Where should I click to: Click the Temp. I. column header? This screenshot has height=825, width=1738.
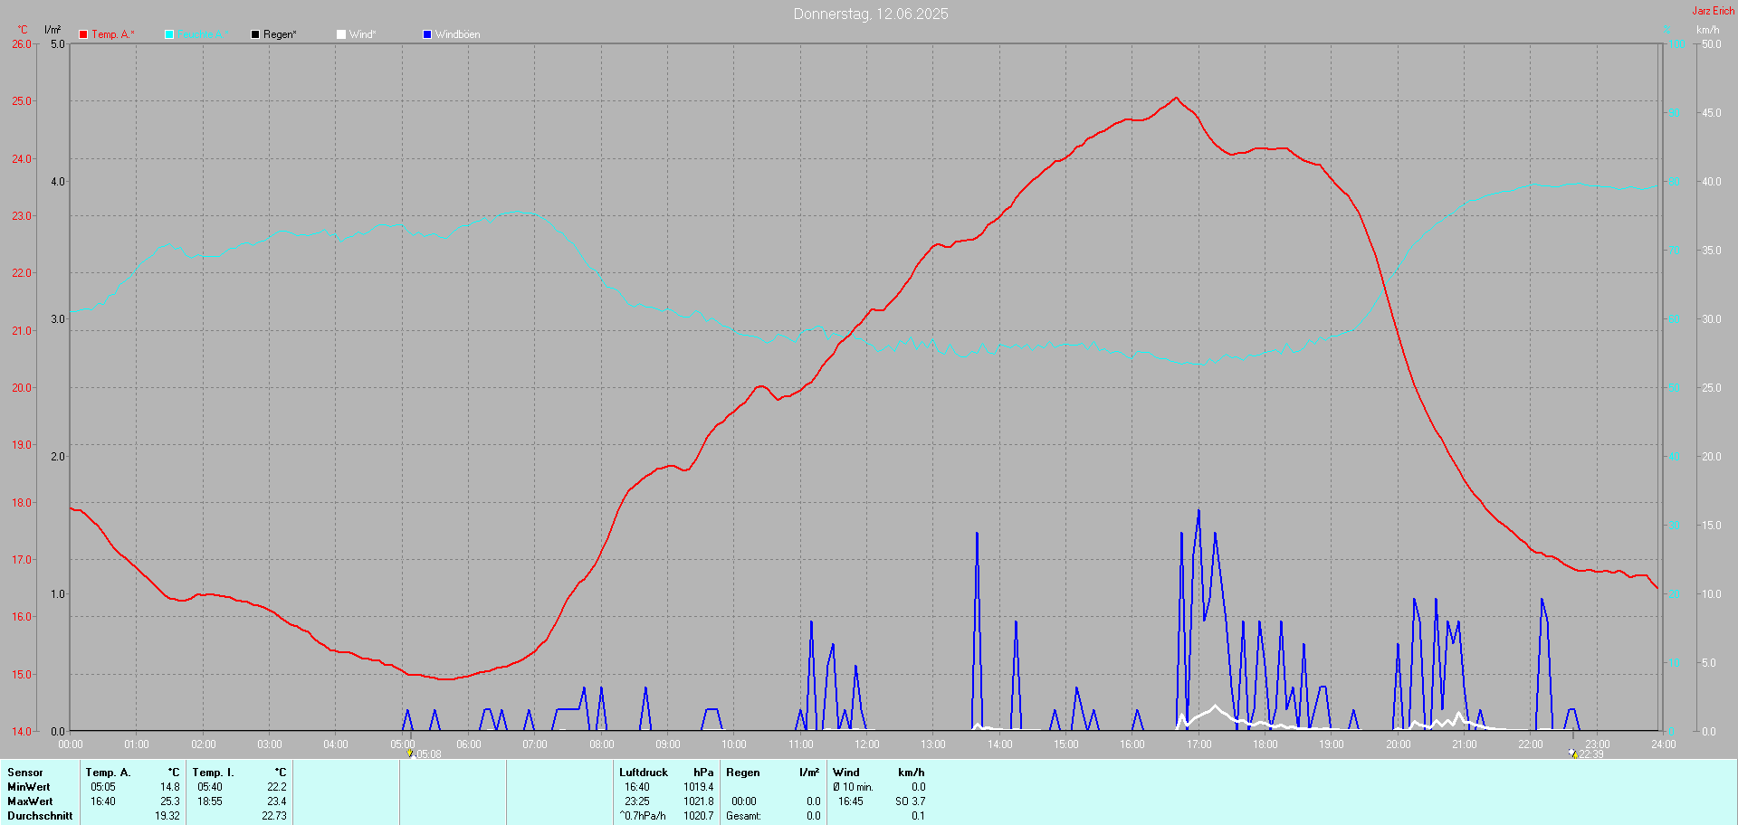[213, 773]
